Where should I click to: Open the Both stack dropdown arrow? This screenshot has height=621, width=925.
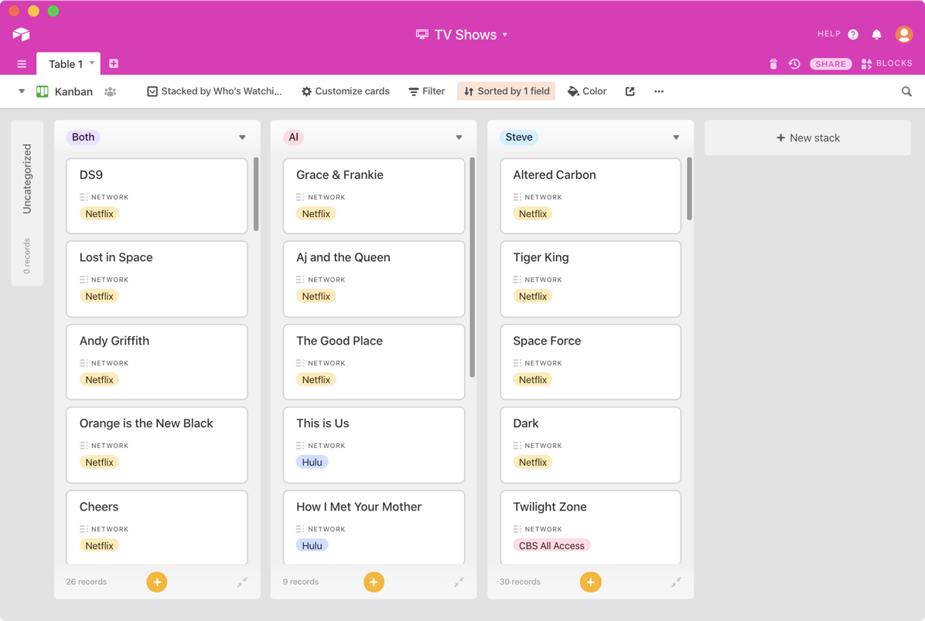242,137
